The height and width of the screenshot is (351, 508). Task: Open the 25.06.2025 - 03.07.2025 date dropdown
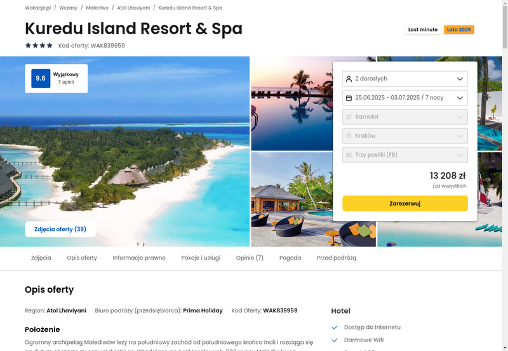[405, 98]
